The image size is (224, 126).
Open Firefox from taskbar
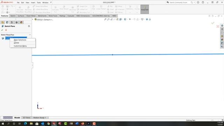[83, 124]
